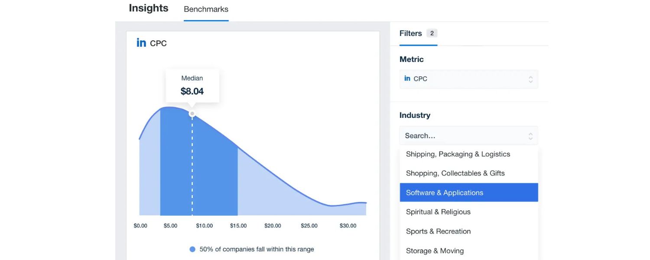650x260 pixels.
Task: Select Shipping, Packaging & Logistics industry
Action: [458, 154]
